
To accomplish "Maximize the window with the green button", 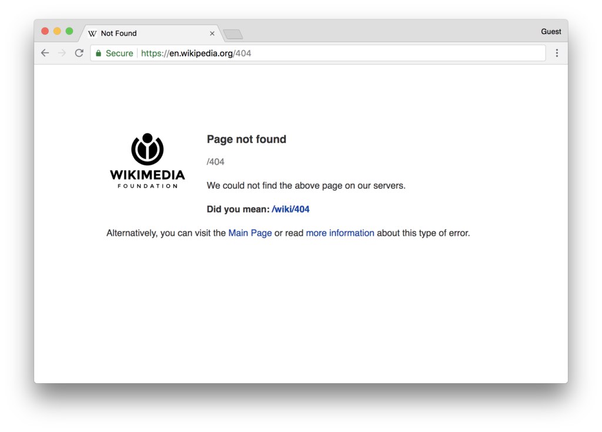I will [69, 31].
